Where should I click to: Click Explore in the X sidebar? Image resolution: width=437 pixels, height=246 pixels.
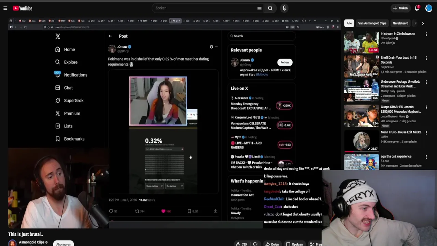pos(67,62)
